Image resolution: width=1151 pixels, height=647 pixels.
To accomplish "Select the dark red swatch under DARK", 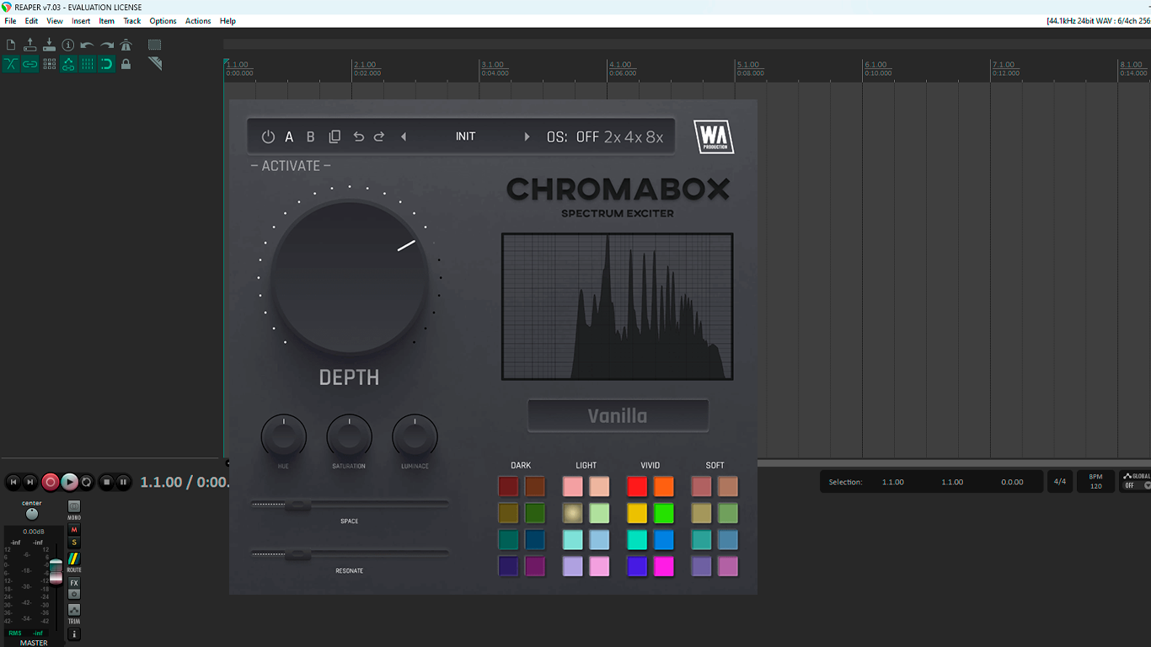I will pos(508,486).
